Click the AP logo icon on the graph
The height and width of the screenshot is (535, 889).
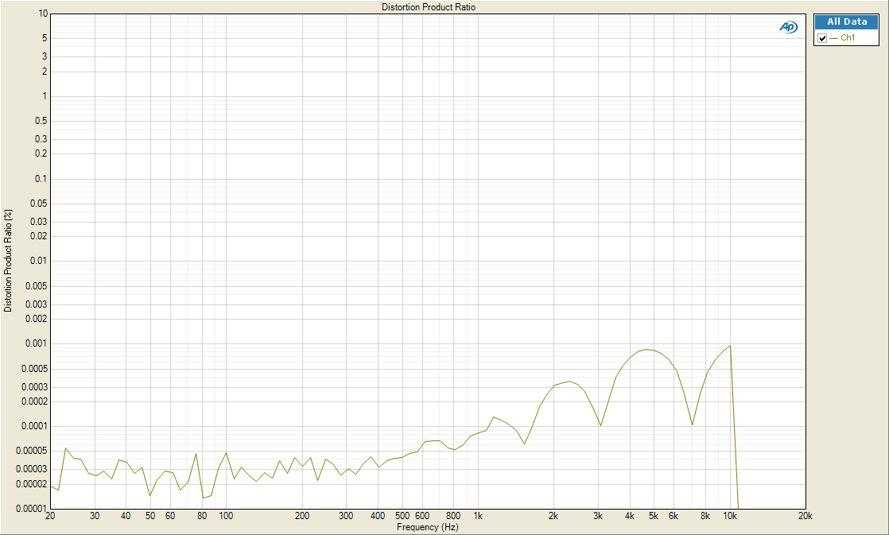pos(789,27)
